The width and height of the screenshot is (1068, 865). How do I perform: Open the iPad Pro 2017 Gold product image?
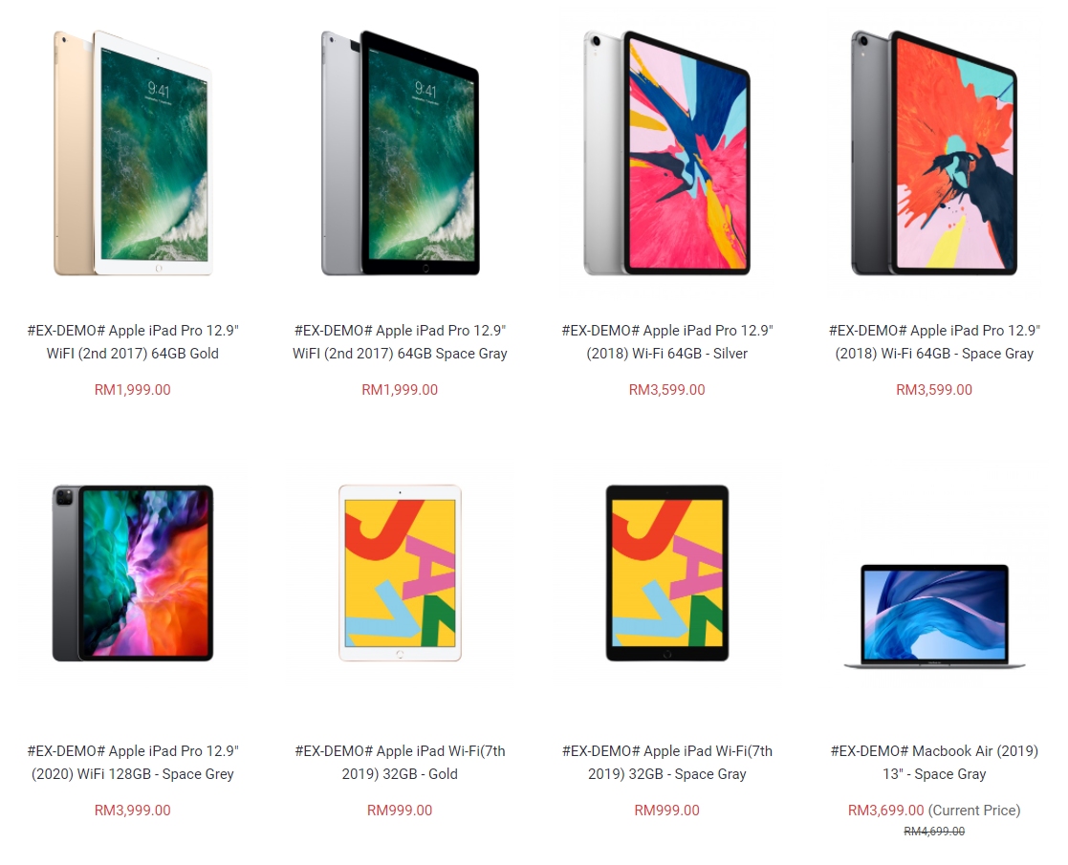point(133,153)
